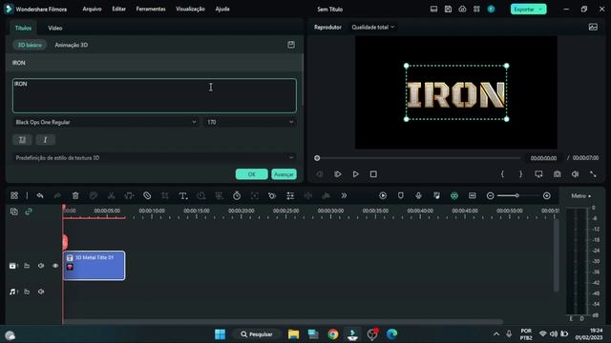
Task: Click the marker shield icon
Action: [x=401, y=195]
